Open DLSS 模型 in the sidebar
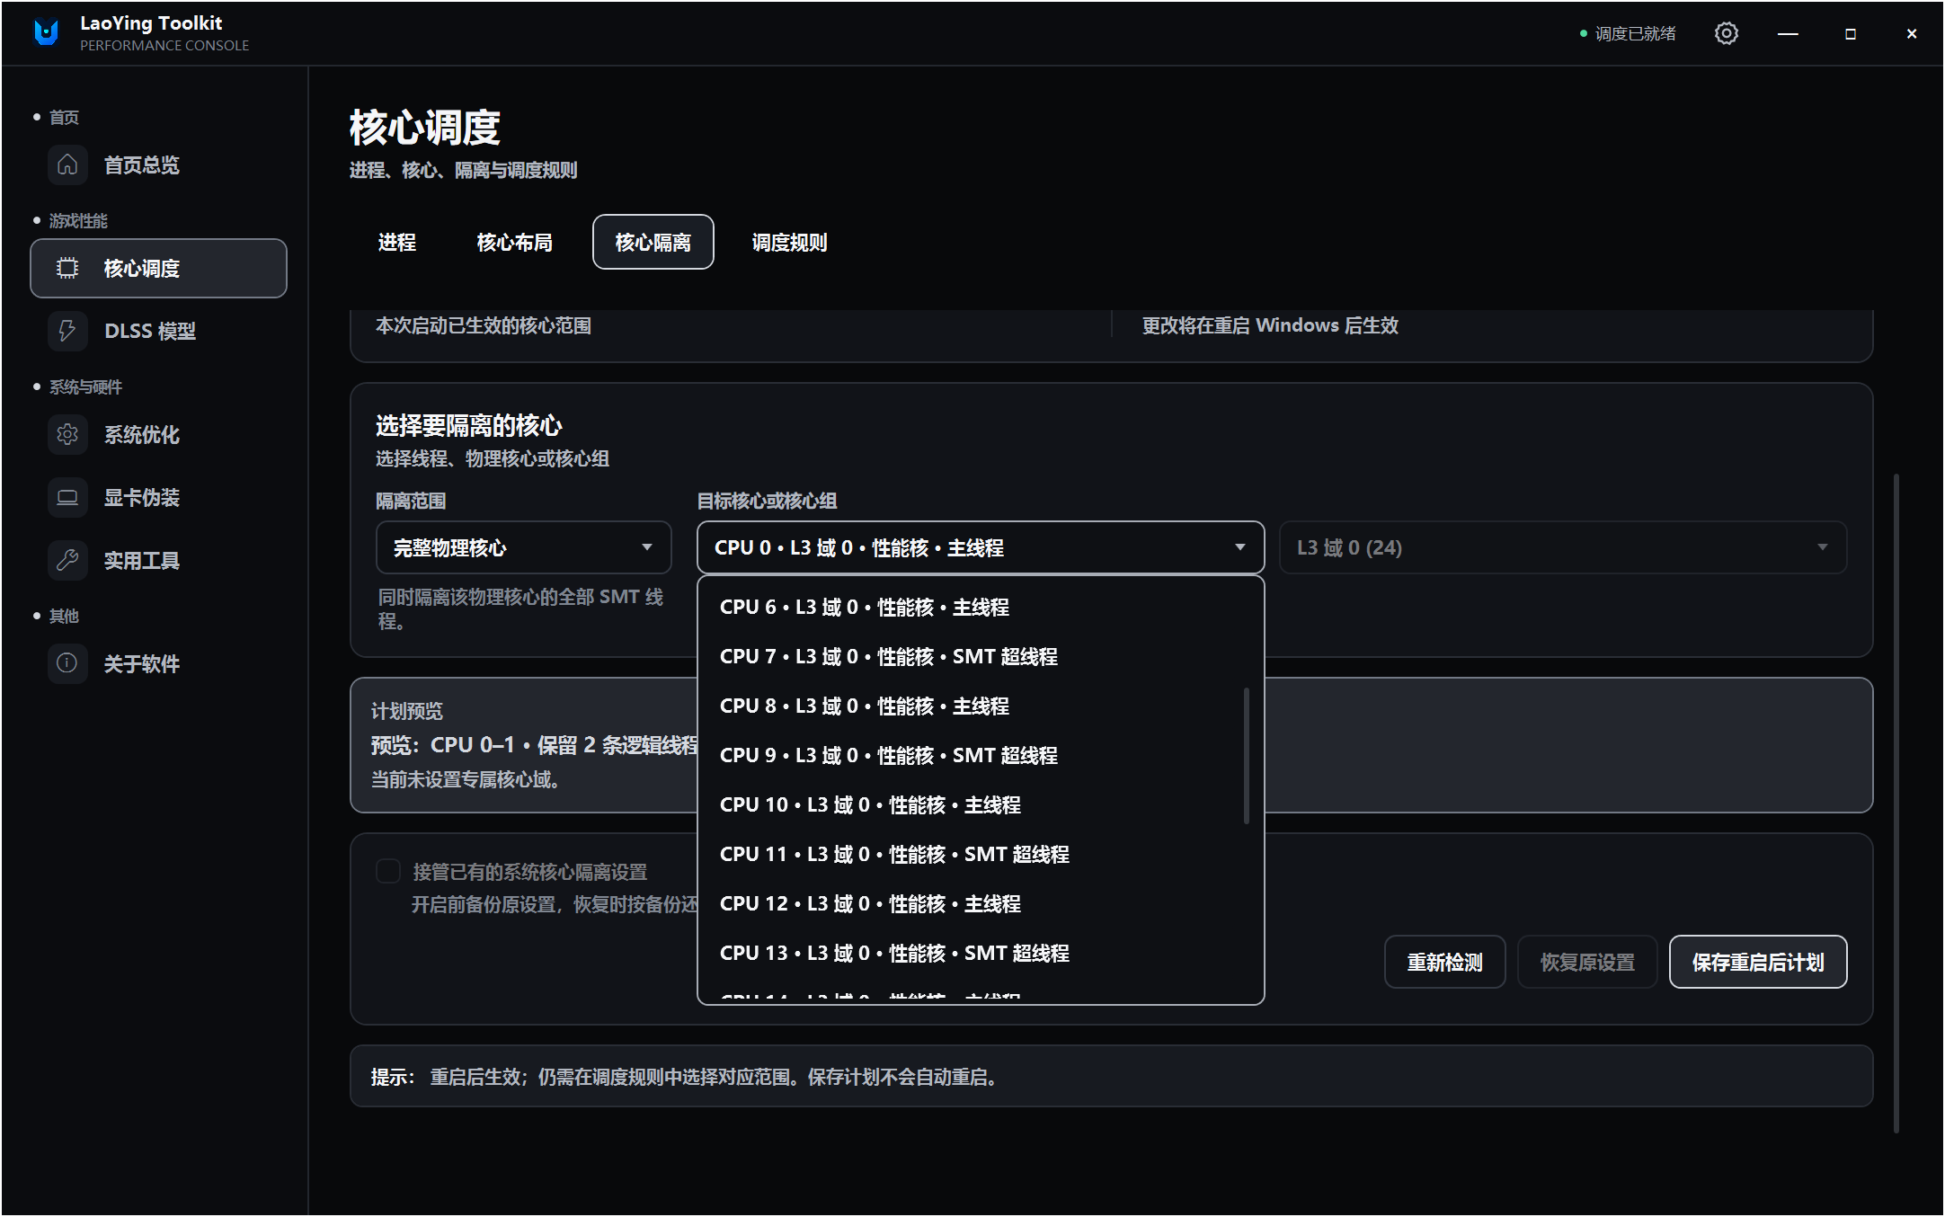The image size is (1945, 1217). coord(158,330)
